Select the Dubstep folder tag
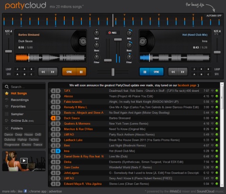The image size is (226, 194). pyautogui.click(x=10, y=140)
